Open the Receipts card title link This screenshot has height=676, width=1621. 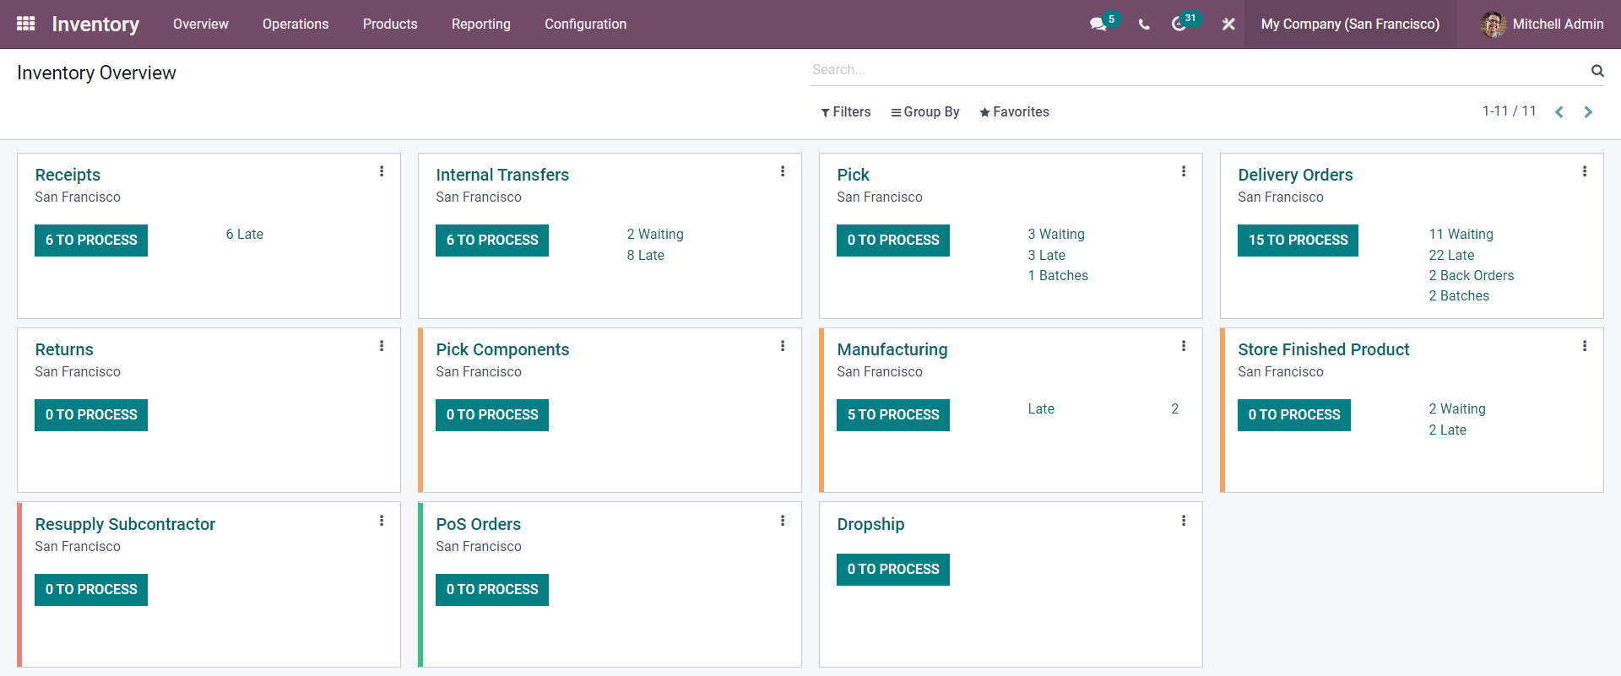click(68, 175)
